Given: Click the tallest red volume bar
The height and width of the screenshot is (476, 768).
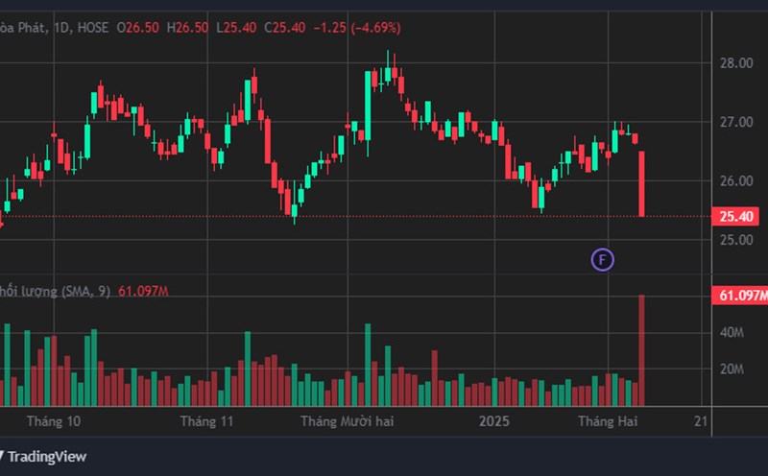Looking at the screenshot, I should (641, 350).
